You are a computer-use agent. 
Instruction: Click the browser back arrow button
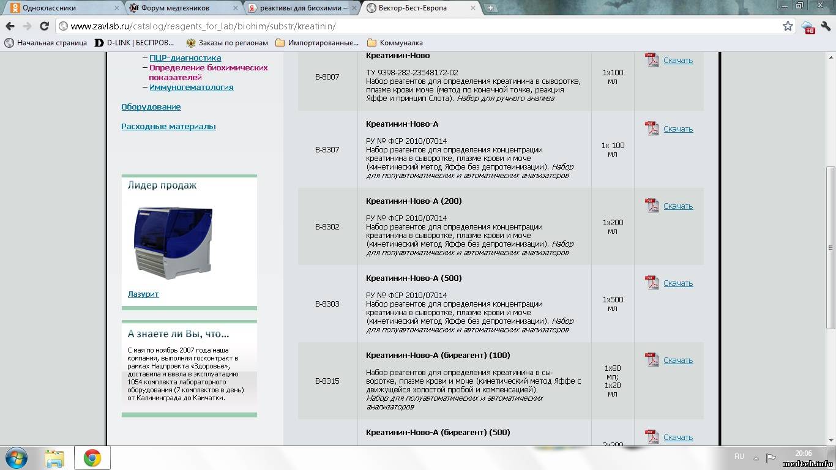point(10,26)
